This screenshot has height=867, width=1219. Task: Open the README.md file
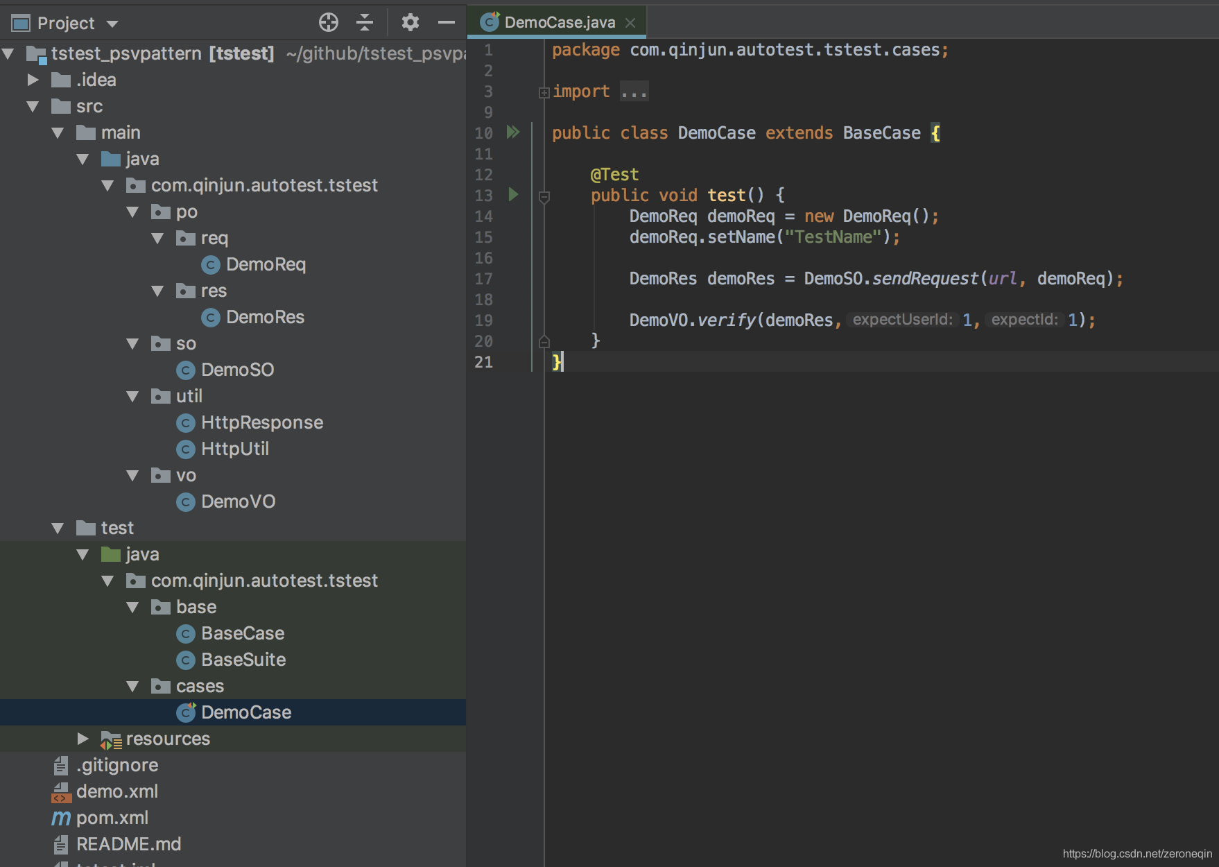click(128, 844)
